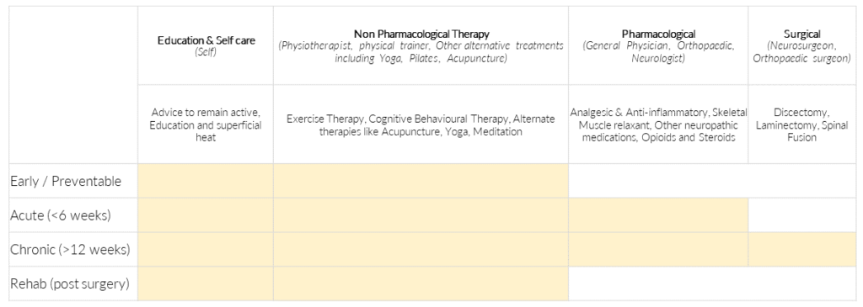Click the Analgesic & Anti-inflammatory description cell
Viewport: 863px width, 307px height.
658,124
